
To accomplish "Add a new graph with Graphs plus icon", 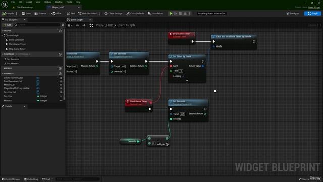I will tap(60, 31).
